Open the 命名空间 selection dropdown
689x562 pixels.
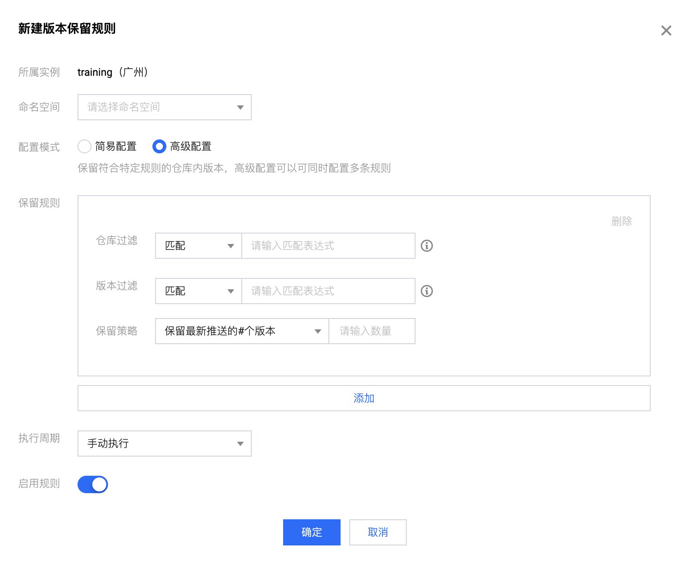pyautogui.click(x=164, y=107)
